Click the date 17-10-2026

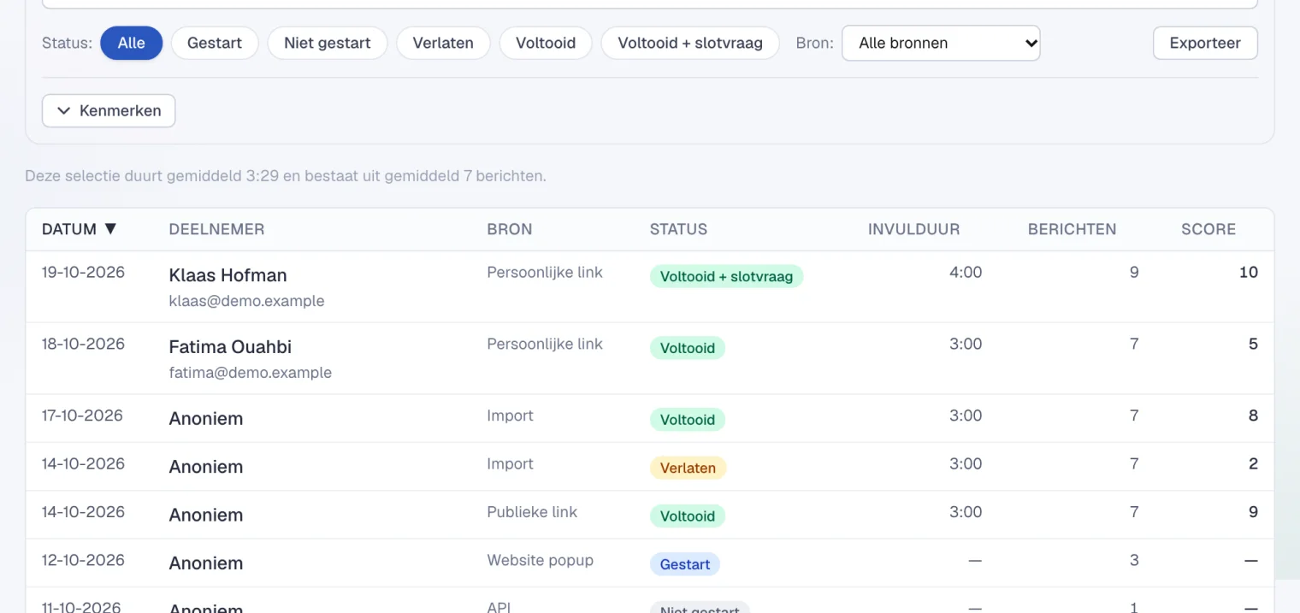(x=83, y=416)
